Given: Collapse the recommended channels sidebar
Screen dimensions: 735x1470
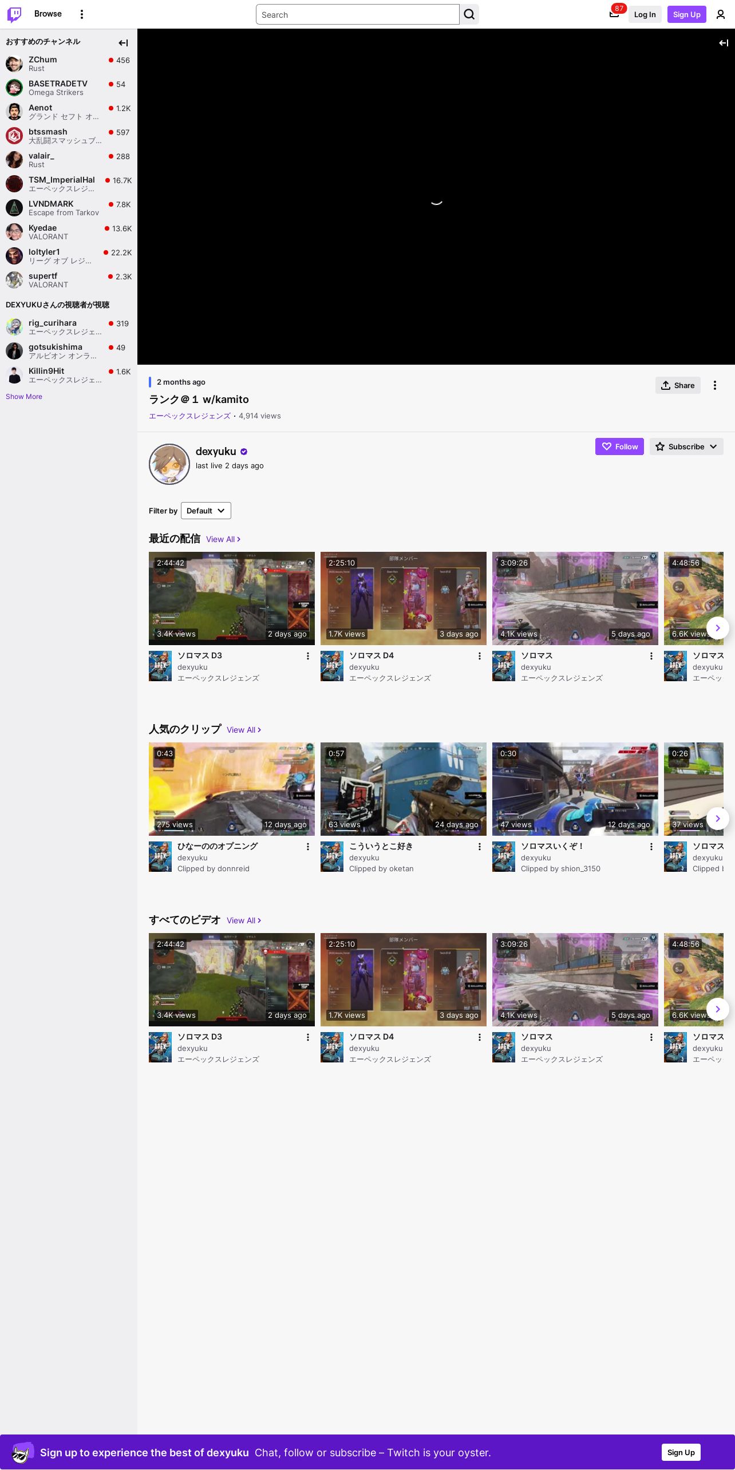Looking at the screenshot, I should [123, 43].
